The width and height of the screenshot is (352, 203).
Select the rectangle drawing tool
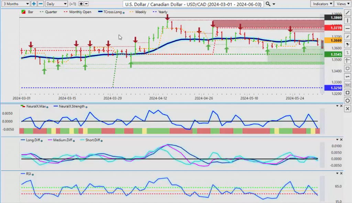347,93
